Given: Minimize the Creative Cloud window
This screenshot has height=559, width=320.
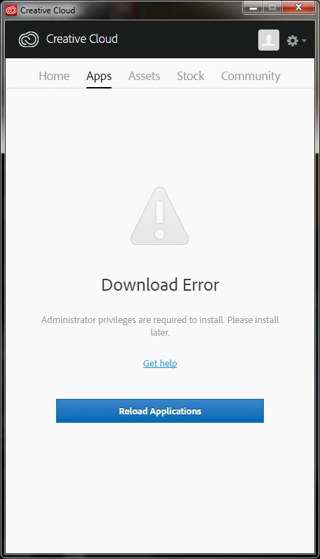Looking at the screenshot, I should [253, 8].
